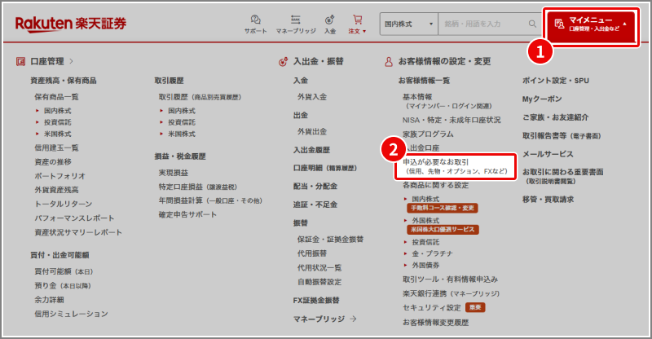652x339 pixels.
Task: Open 預り金（本日以降）
Action: pyautogui.click(x=63, y=286)
